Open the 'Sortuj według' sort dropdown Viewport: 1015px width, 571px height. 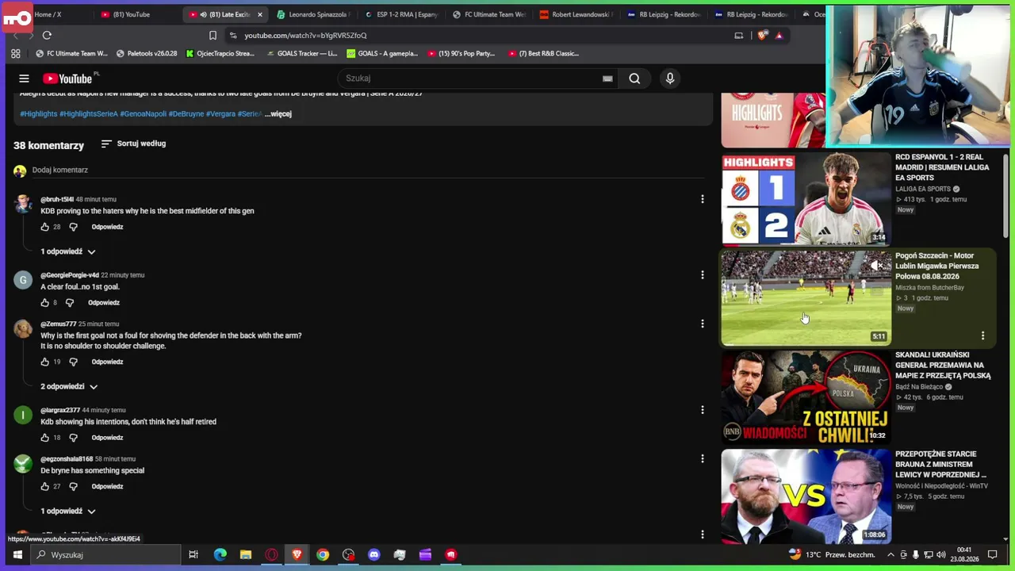(133, 144)
